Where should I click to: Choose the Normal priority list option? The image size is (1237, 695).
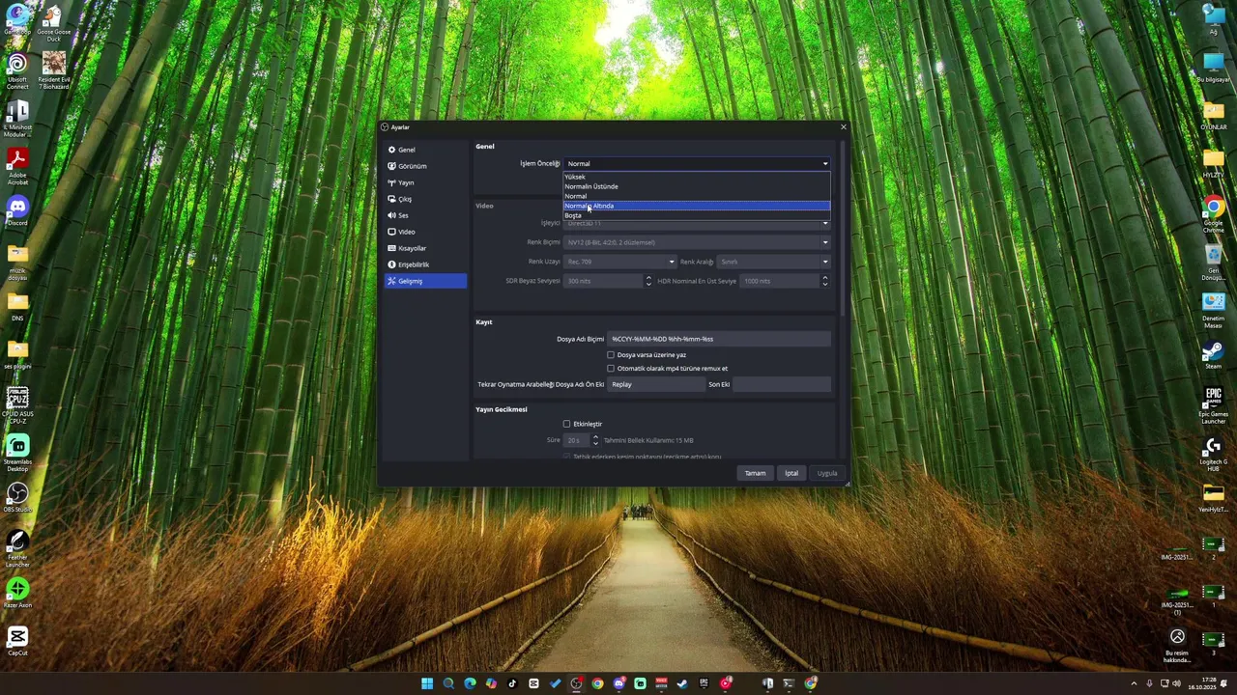click(x=697, y=196)
